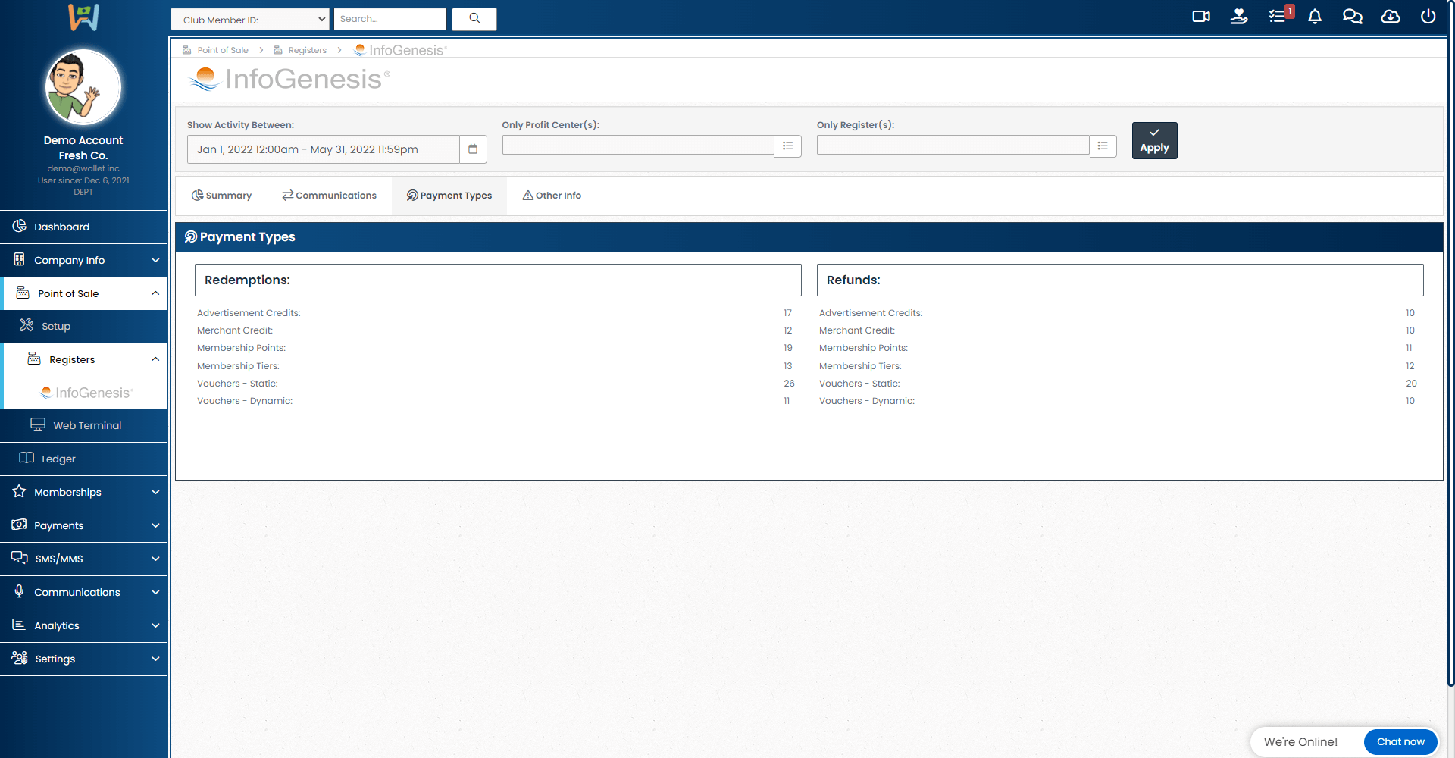
Task: Click the video camera icon in top bar
Action: [1201, 17]
